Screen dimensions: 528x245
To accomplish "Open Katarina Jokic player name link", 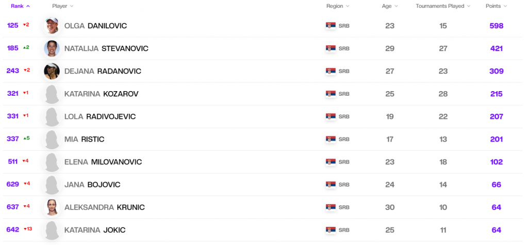I will [x=95, y=230].
